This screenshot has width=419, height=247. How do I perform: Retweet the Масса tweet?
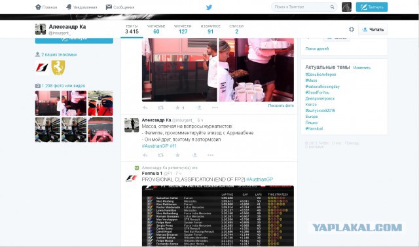pos(160,155)
